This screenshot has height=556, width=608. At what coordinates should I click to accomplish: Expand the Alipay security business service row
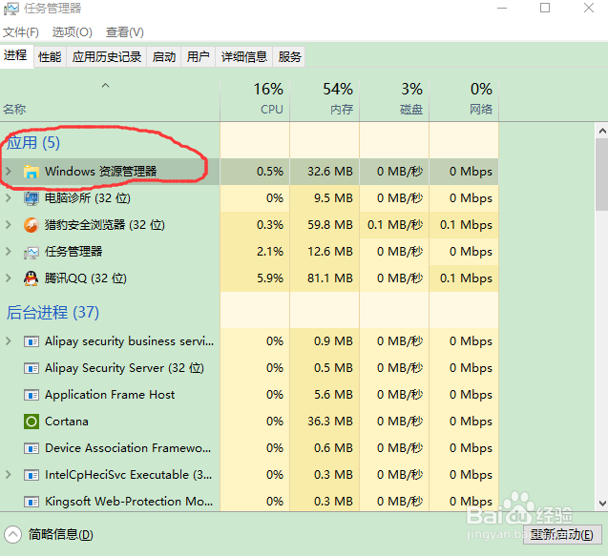[9, 341]
